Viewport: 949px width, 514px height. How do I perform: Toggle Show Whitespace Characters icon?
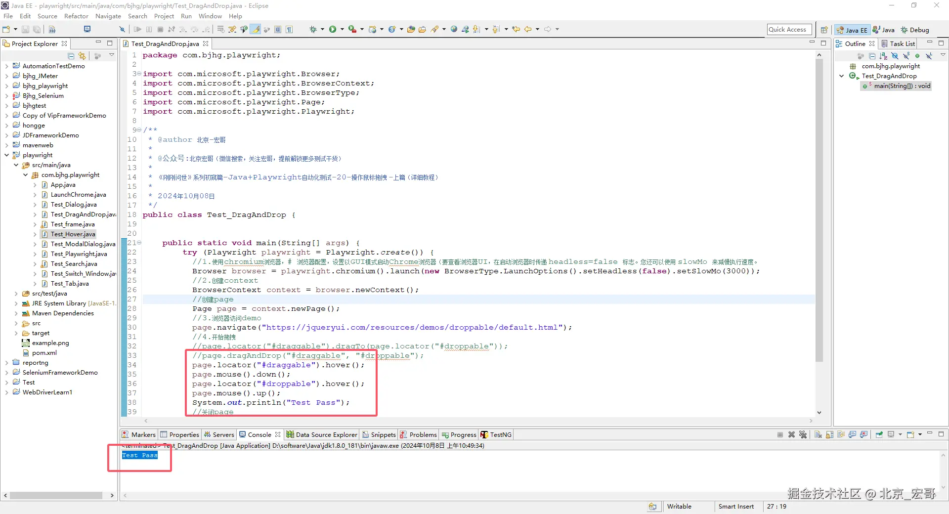(x=289, y=29)
